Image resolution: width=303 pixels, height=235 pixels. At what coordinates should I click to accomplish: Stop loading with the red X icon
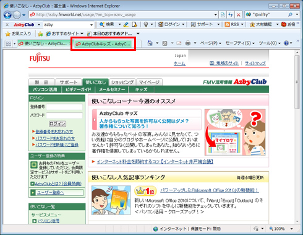[239, 15]
